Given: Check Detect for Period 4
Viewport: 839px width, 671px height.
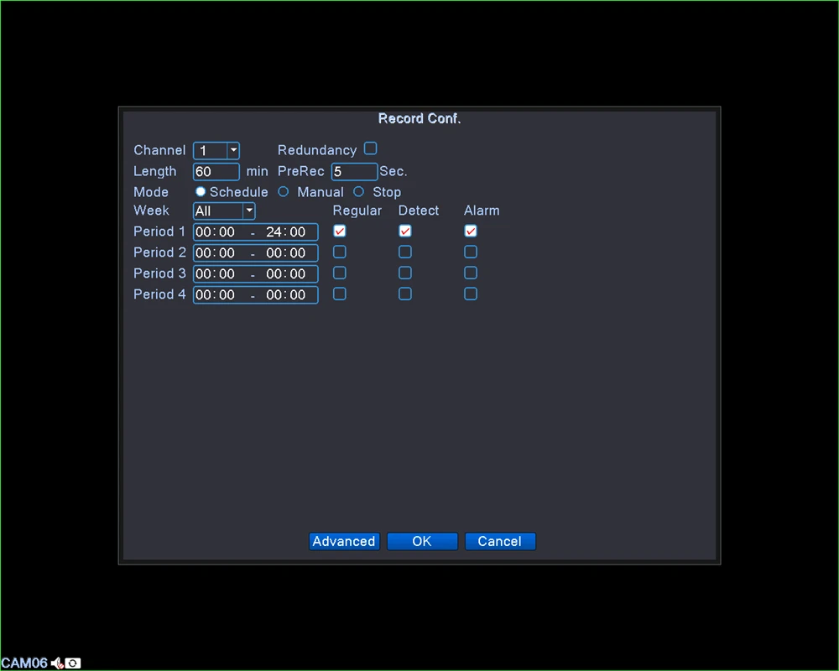Looking at the screenshot, I should (x=405, y=294).
